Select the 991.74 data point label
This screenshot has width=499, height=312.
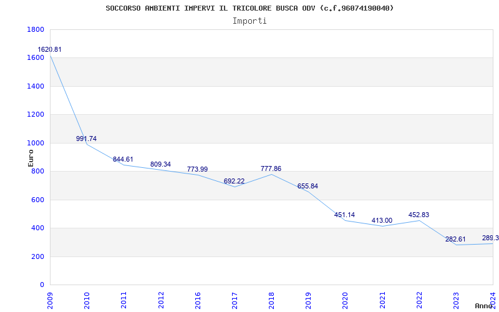(x=86, y=139)
